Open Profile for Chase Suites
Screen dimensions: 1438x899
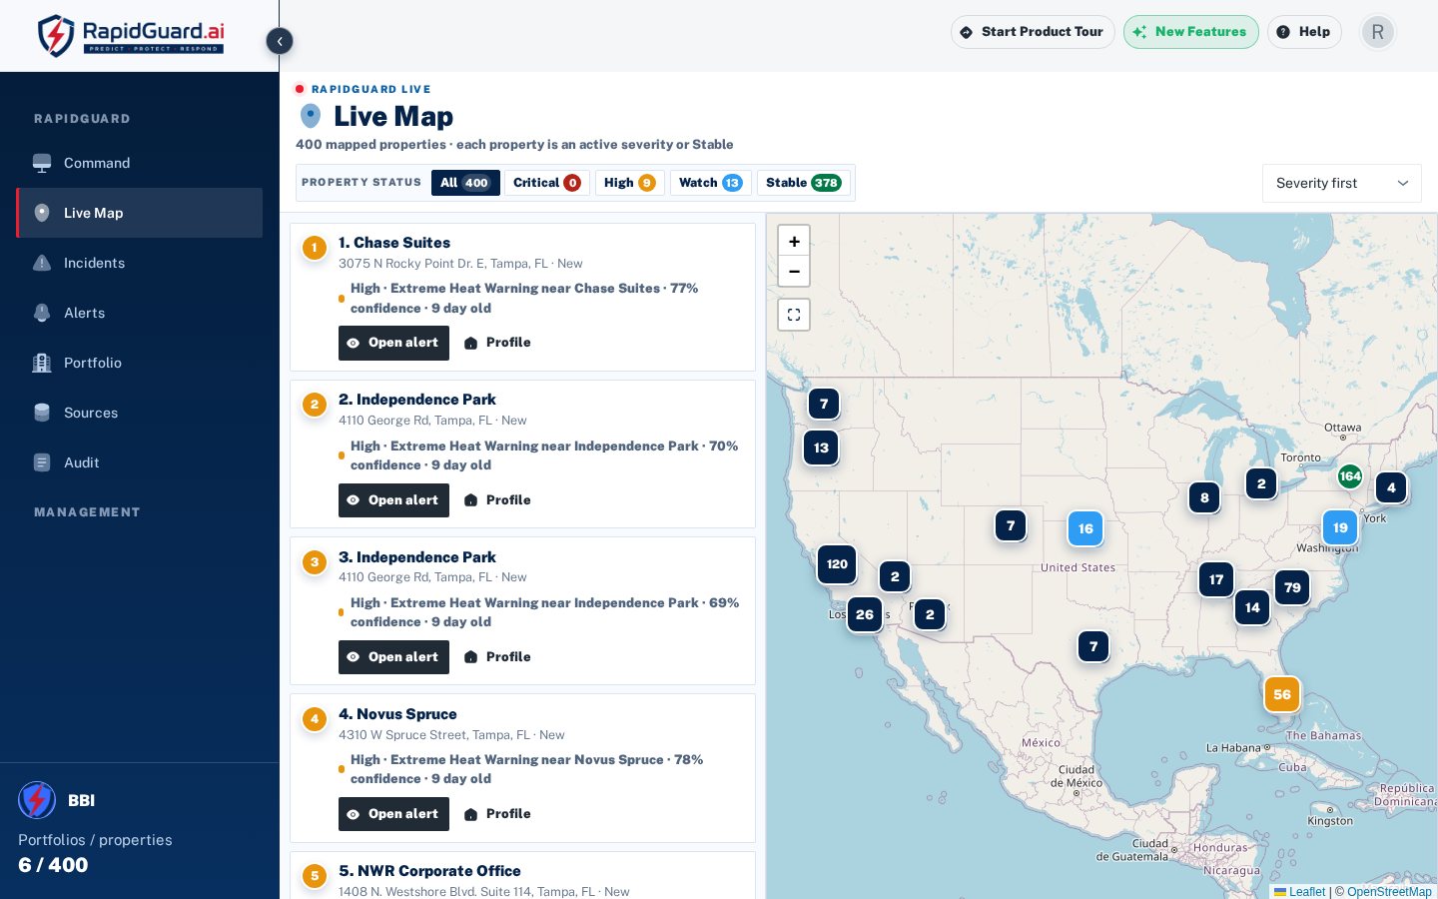point(497,343)
